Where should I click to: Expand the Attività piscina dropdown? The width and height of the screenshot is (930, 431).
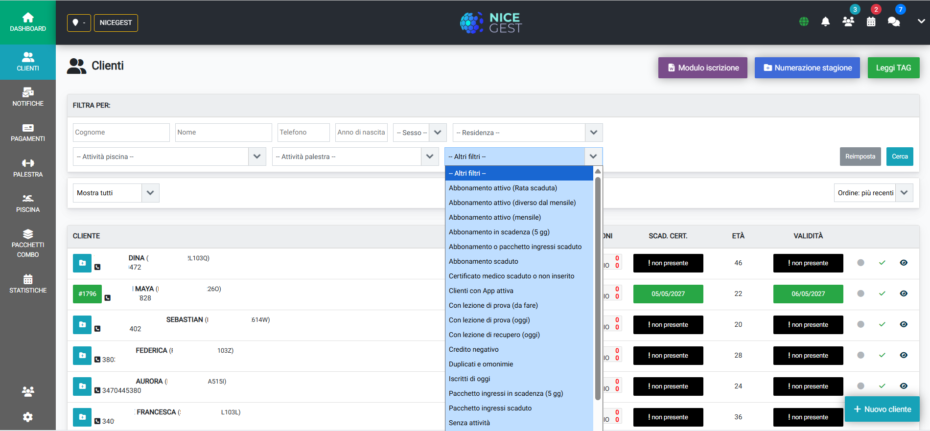point(169,157)
